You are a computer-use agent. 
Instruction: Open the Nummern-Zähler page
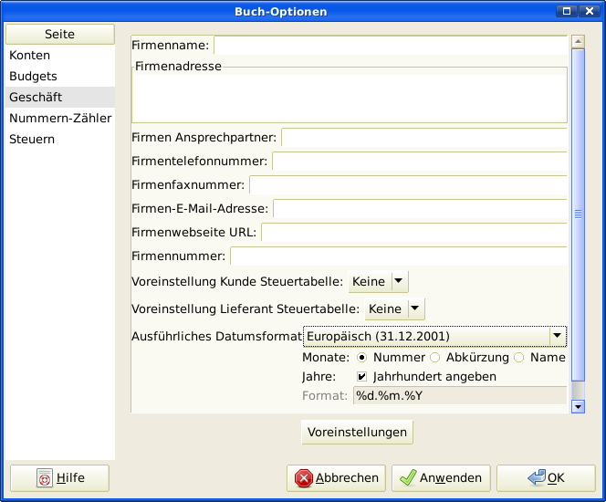point(60,119)
